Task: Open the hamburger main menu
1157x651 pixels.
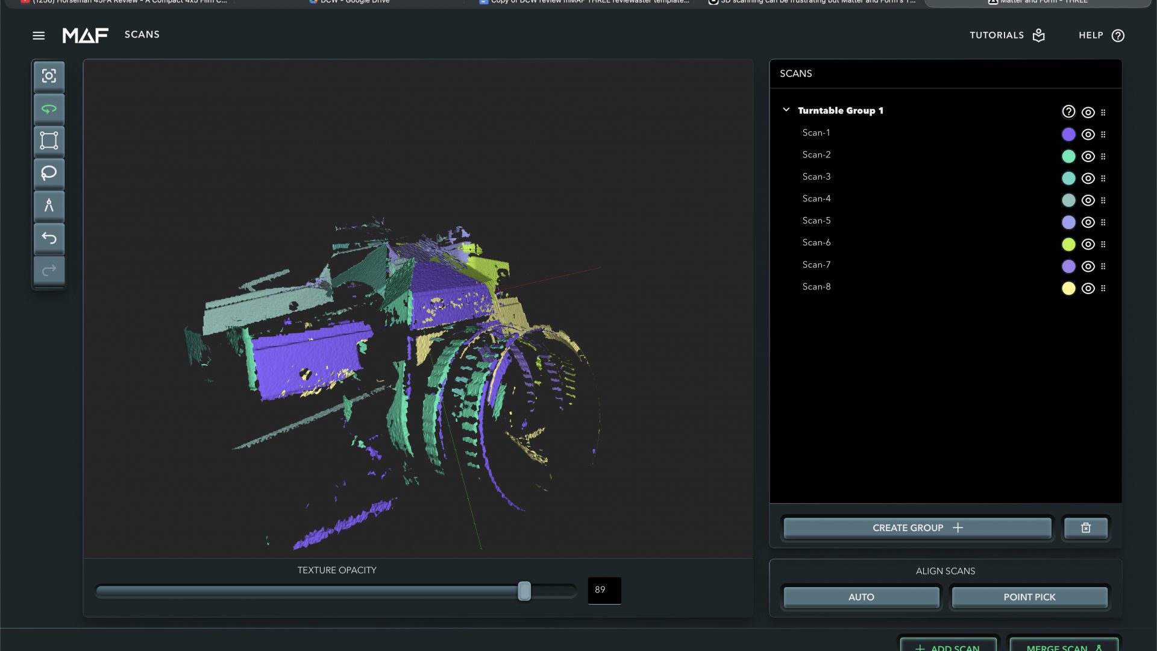Action: (x=39, y=36)
